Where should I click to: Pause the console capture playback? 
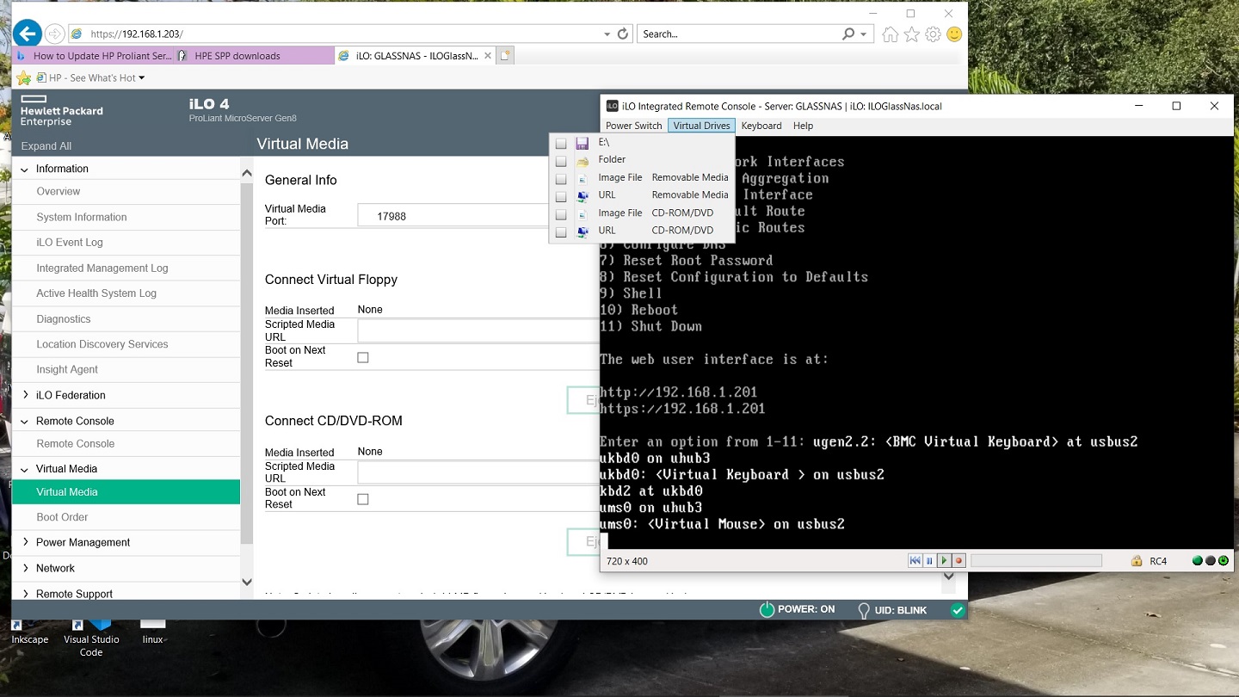pos(929,561)
